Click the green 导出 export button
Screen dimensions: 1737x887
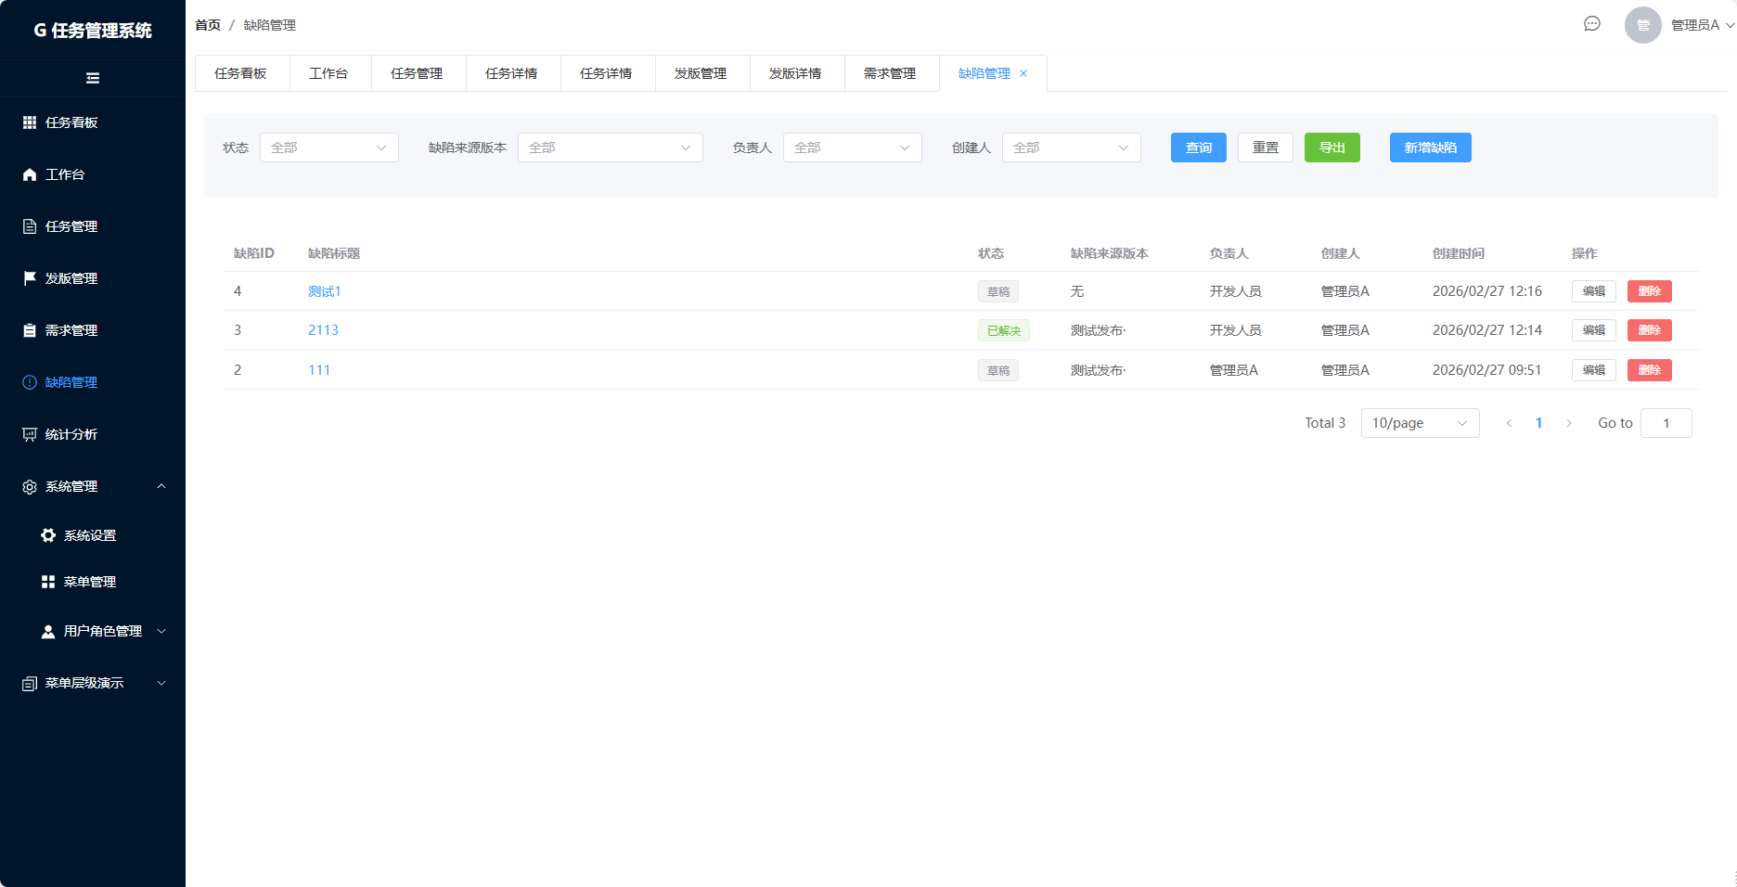pyautogui.click(x=1332, y=148)
